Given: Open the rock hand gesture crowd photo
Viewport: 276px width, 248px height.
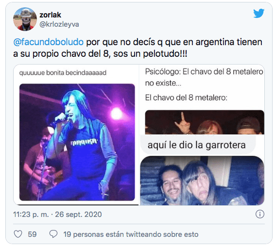Looking at the screenshot, I should (205, 122).
